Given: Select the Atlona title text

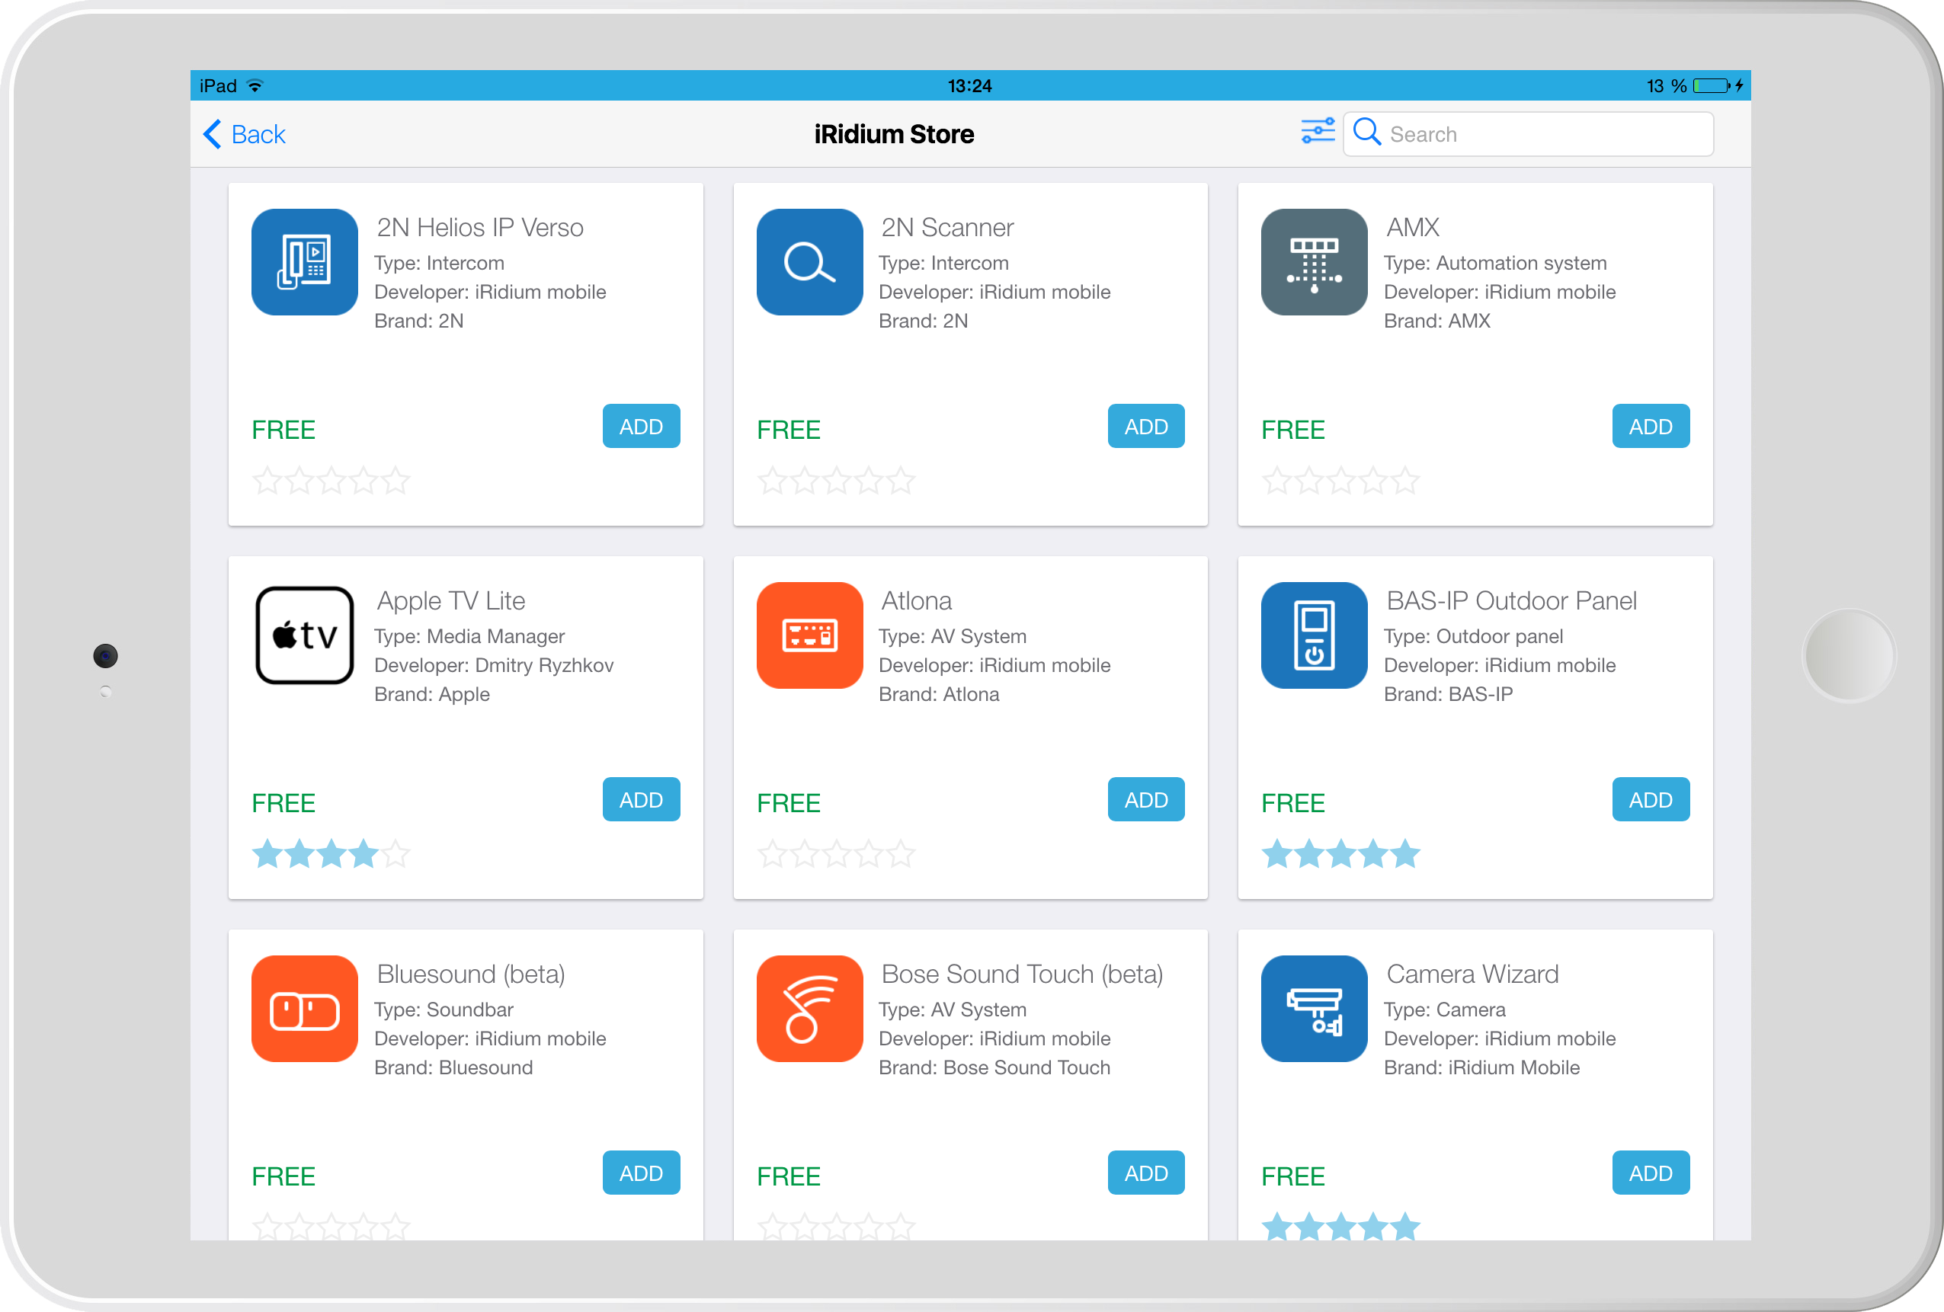Looking at the screenshot, I should pyautogui.click(x=916, y=600).
